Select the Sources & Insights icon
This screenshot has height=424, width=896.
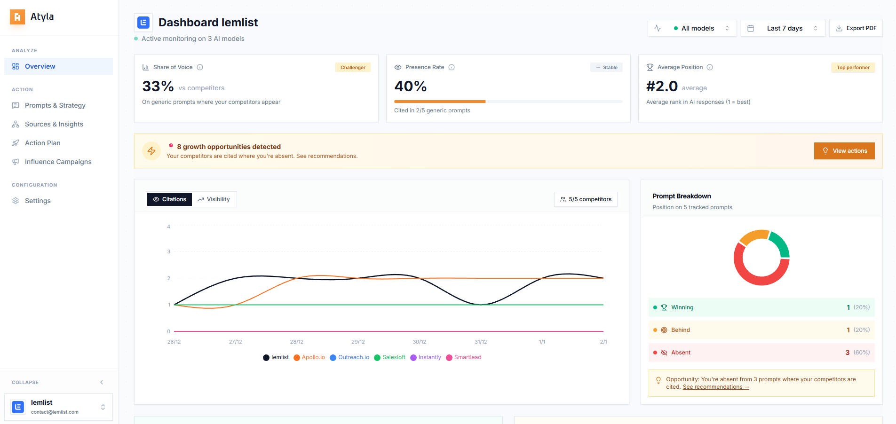tap(16, 124)
